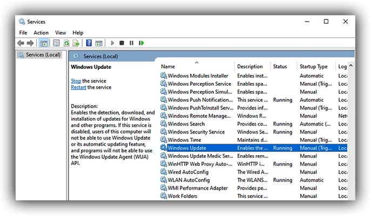Select the Windows Push Notification gear icon
The width and height of the screenshot is (371, 216).
pyautogui.click(x=163, y=100)
